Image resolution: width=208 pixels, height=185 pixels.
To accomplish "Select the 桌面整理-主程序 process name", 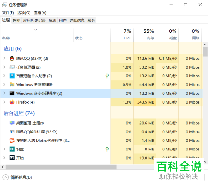I will (x=30, y=123).
